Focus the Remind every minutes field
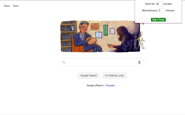The width and height of the screenshot is (185, 115). tap(162, 10)
